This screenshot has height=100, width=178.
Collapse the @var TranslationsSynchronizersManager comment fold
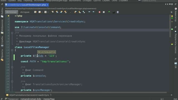pos(12,81)
